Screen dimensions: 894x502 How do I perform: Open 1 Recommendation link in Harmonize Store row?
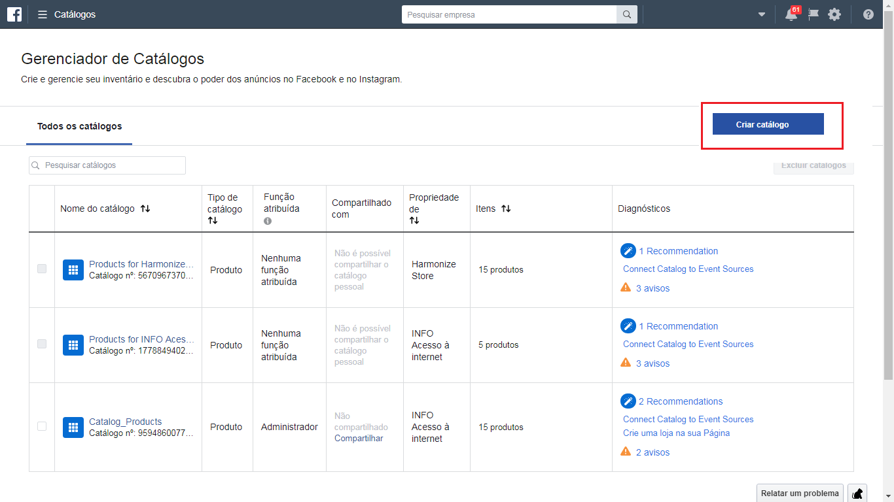point(678,251)
